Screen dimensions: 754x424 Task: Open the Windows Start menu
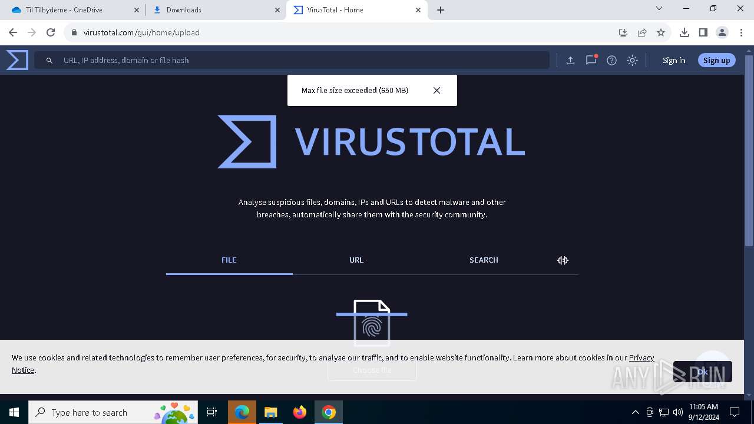tap(14, 412)
